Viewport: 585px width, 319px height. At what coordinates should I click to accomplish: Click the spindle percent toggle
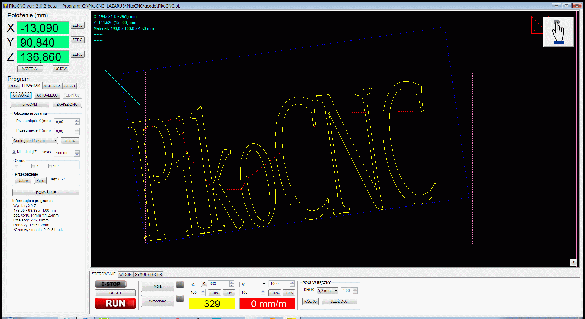[x=193, y=285]
